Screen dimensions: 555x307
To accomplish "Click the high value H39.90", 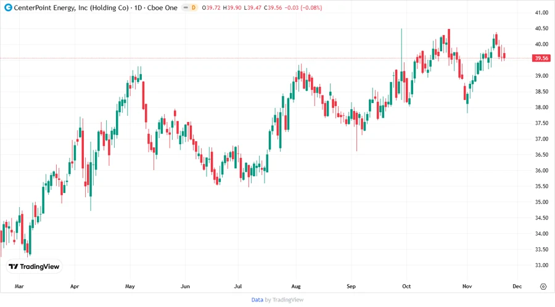I will pos(232,8).
